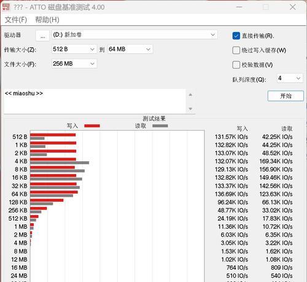Image resolution: width=307 pixels, height=282 pixels.
Task: Click the 24 MB row label
Action: click(19, 276)
